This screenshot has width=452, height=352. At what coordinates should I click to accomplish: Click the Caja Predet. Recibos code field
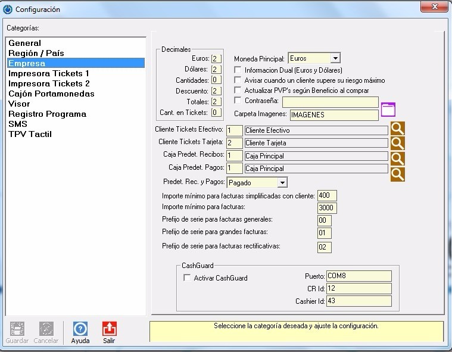tap(235, 155)
